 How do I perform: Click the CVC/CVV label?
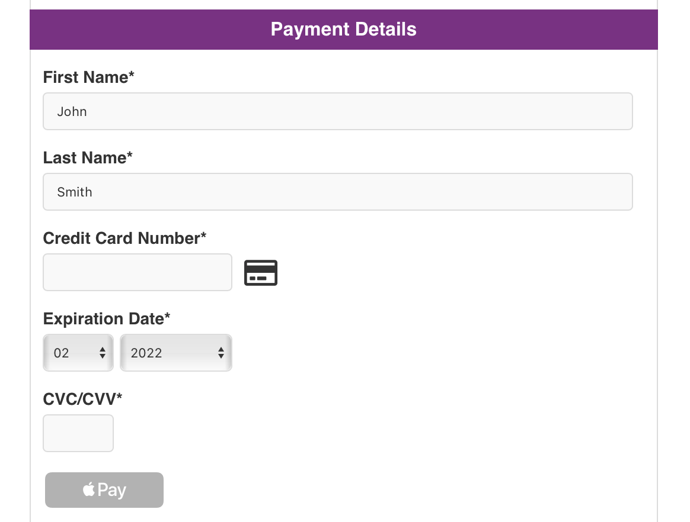(82, 399)
